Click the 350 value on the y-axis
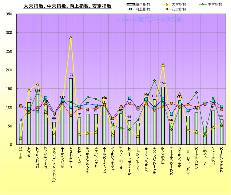231x195 pixels. click(x=9, y=14)
